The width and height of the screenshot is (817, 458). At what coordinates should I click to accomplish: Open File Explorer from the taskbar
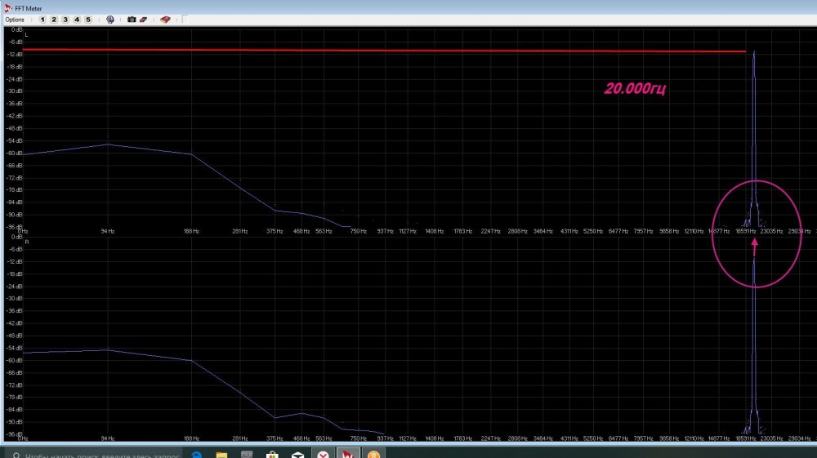pos(222,454)
